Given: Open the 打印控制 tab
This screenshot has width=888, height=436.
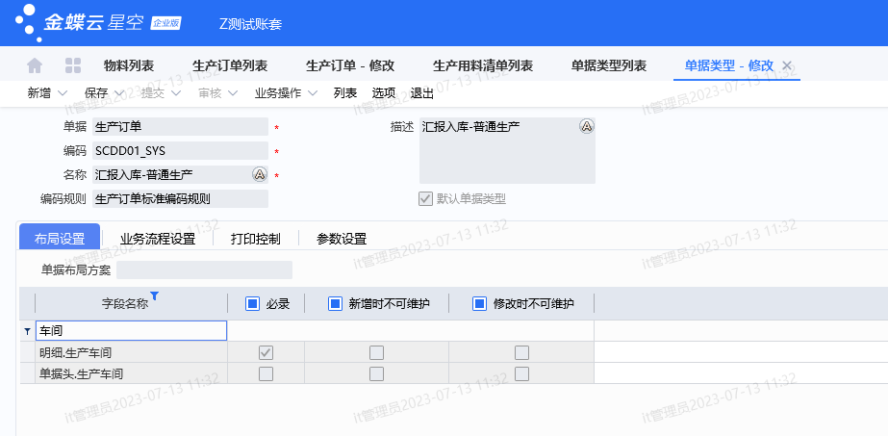Looking at the screenshot, I should click(x=255, y=239).
